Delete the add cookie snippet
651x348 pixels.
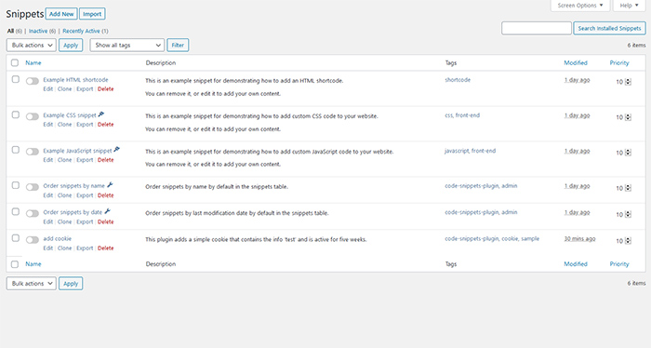point(105,248)
